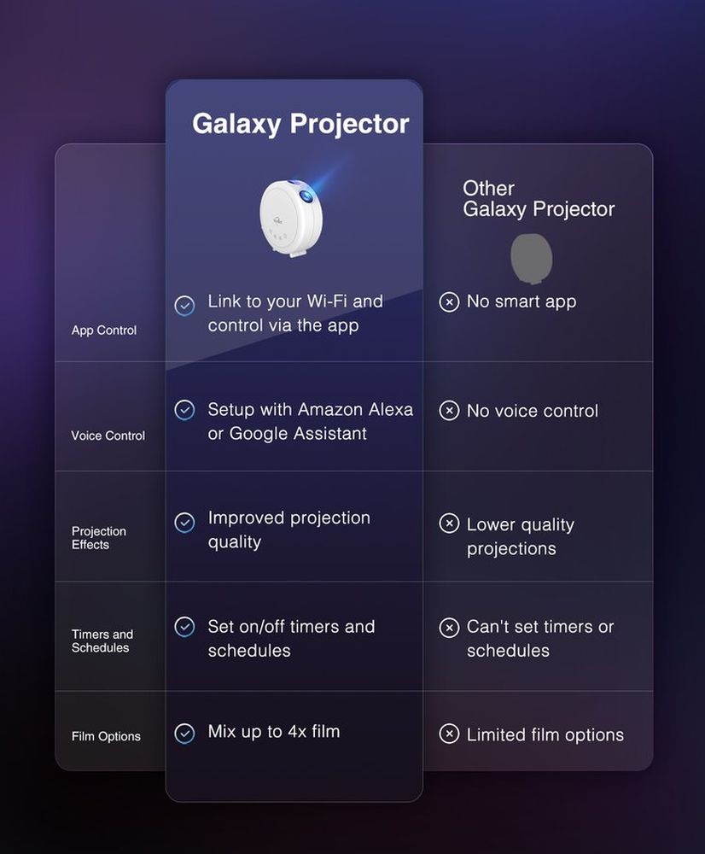
Task: Select the X icon for Lower quality projections
Action: (449, 524)
